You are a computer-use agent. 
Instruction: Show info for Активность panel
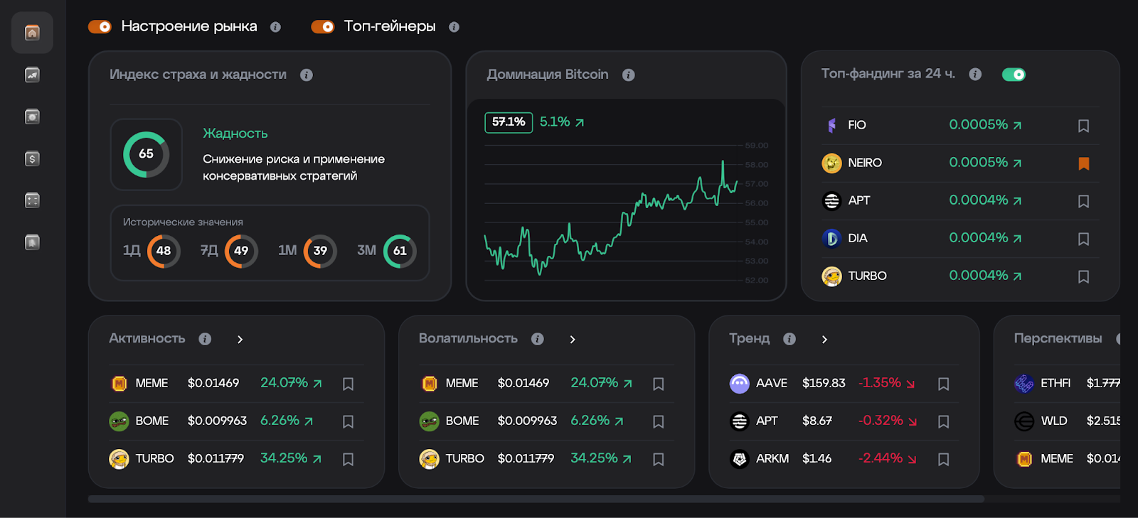[205, 339]
